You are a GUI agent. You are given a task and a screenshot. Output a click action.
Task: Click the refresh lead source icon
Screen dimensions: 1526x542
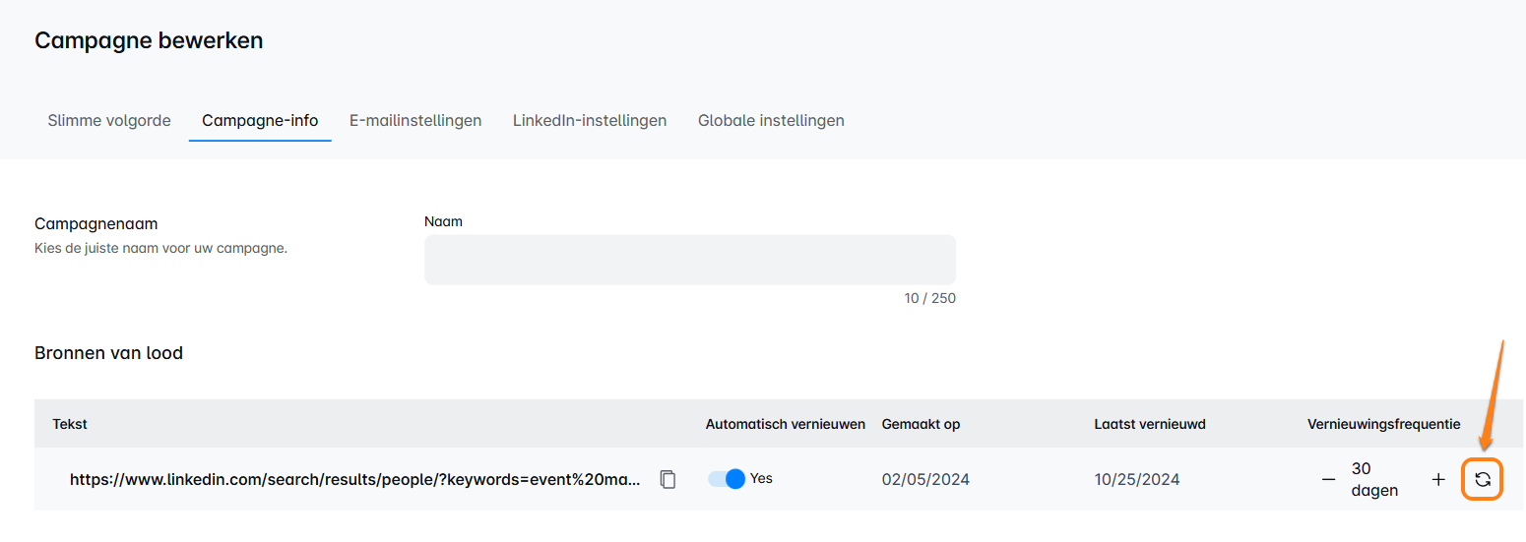[1482, 480]
